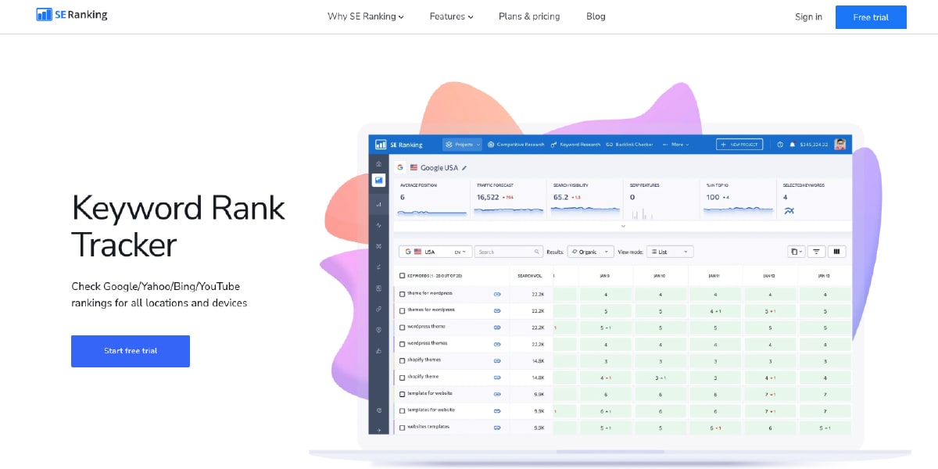Screen dimensions: 938x469
Task: Expand the metrics panel chevron below cards
Action: click(x=623, y=226)
